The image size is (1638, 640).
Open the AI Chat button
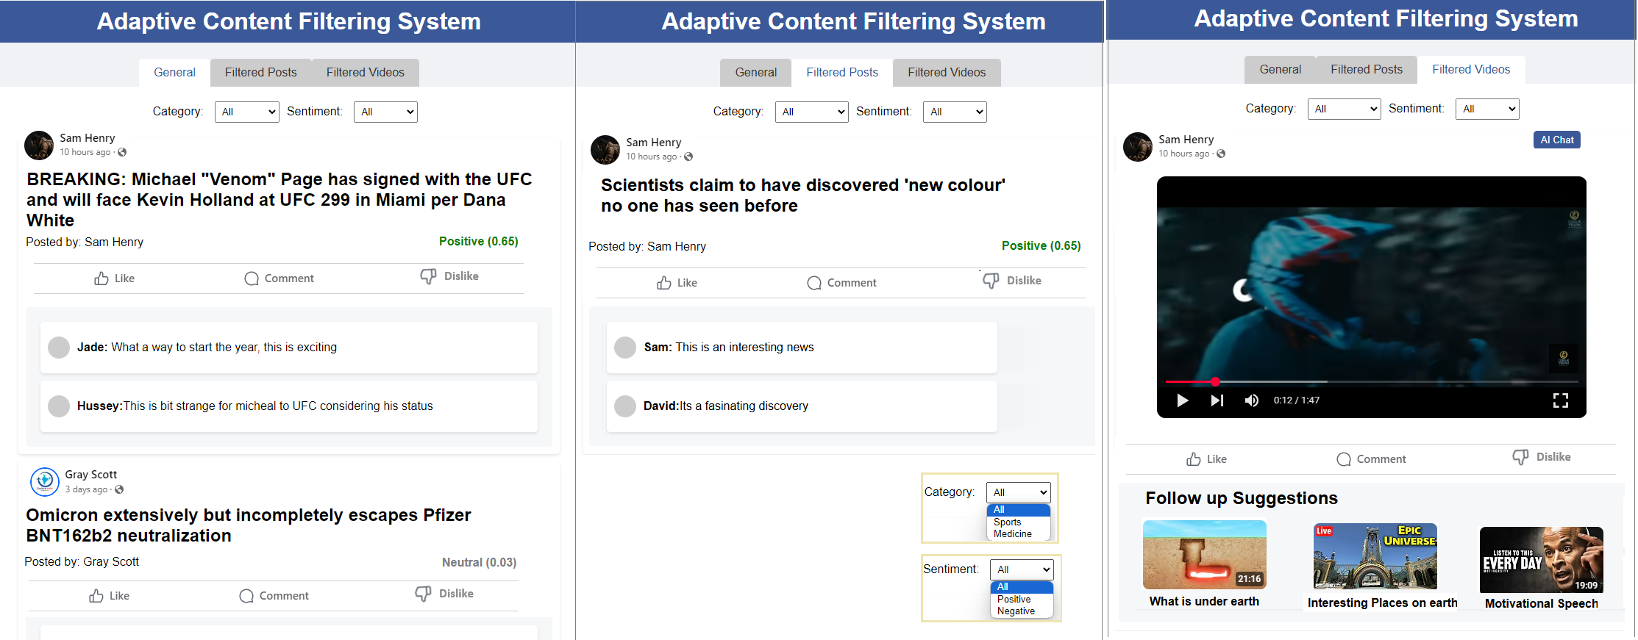click(x=1556, y=140)
